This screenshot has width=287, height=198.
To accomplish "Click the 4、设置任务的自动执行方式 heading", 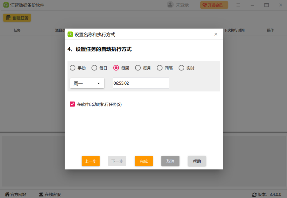I will click(x=100, y=49).
